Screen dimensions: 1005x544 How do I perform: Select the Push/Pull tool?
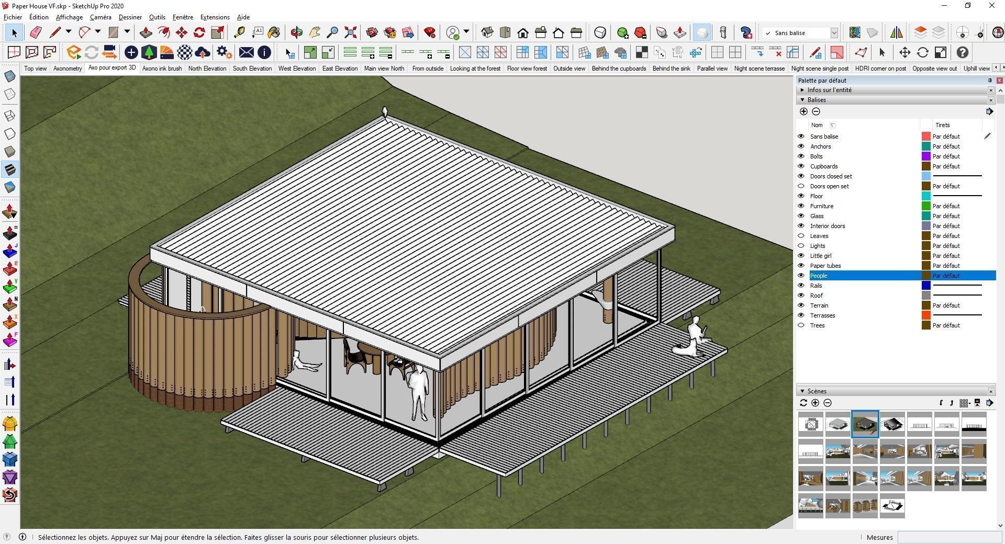146,32
